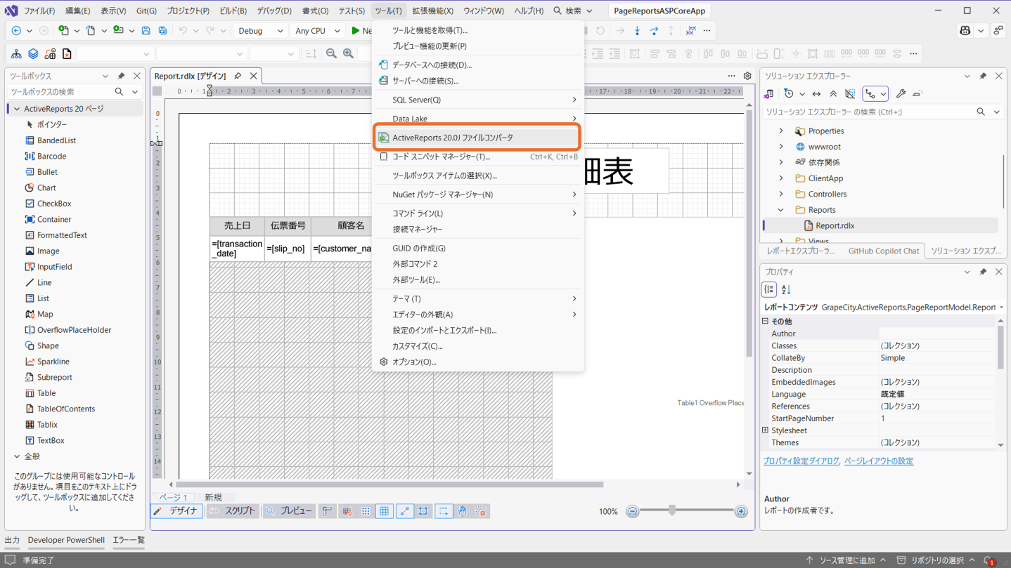Screen dimensions: 1011x568
Task: Click Show All Files icon in Solution Explorer
Action: point(850,93)
